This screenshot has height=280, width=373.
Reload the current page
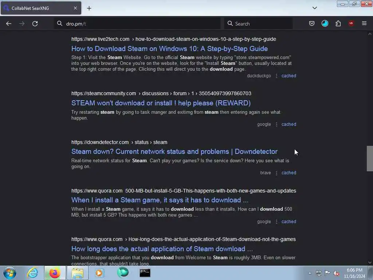35,24
